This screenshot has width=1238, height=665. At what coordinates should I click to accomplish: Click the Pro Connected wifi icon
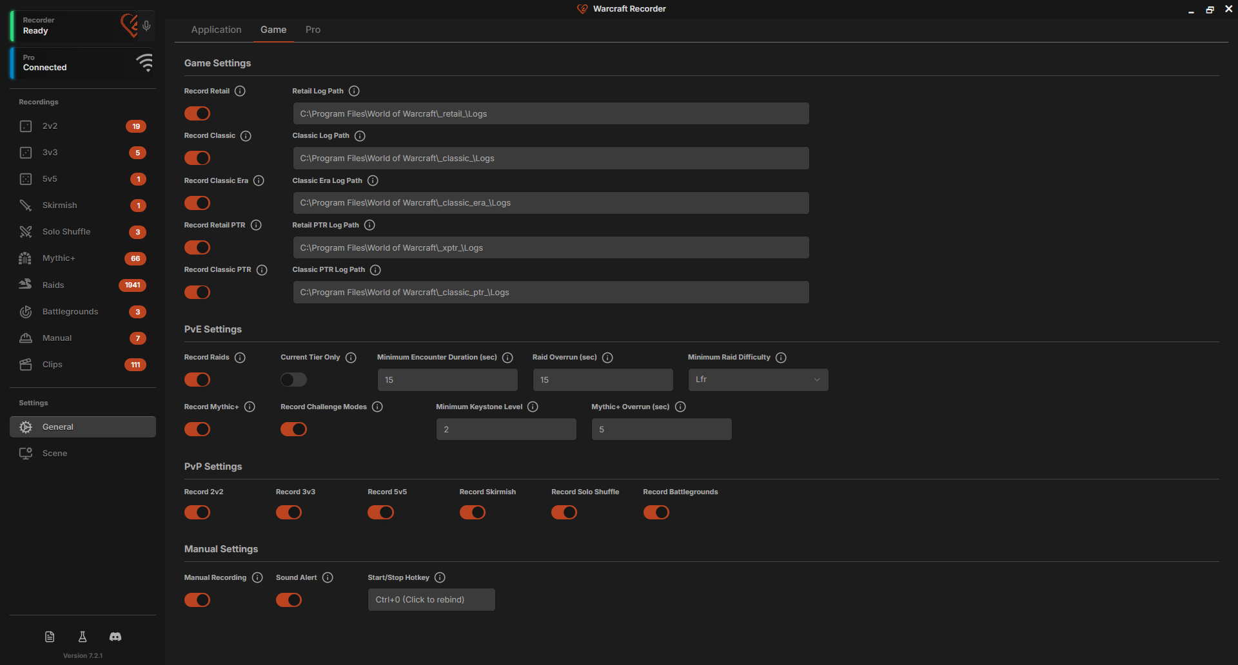pos(144,63)
